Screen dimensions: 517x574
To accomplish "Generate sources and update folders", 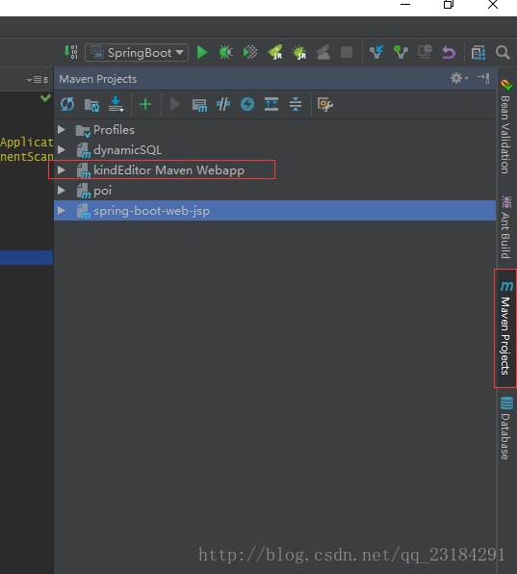I will (91, 105).
